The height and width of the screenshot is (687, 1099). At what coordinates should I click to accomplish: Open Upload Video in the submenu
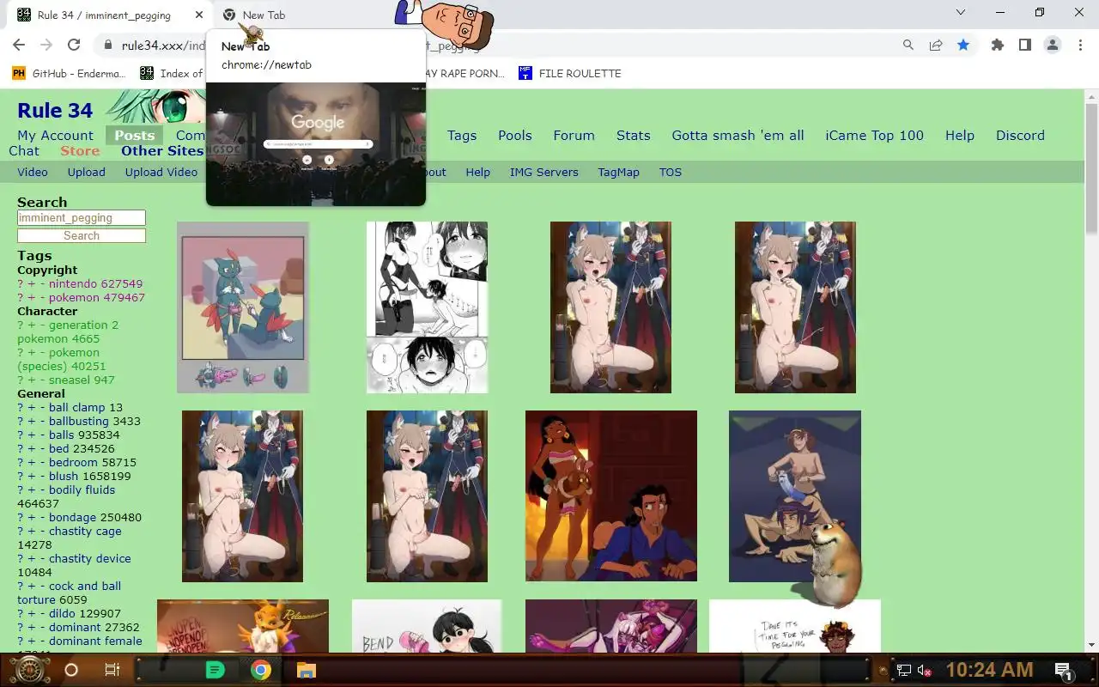[161, 172]
